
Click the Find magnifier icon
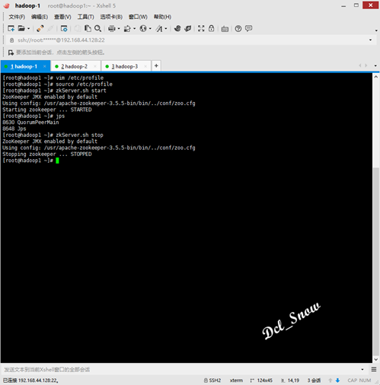[97, 28]
